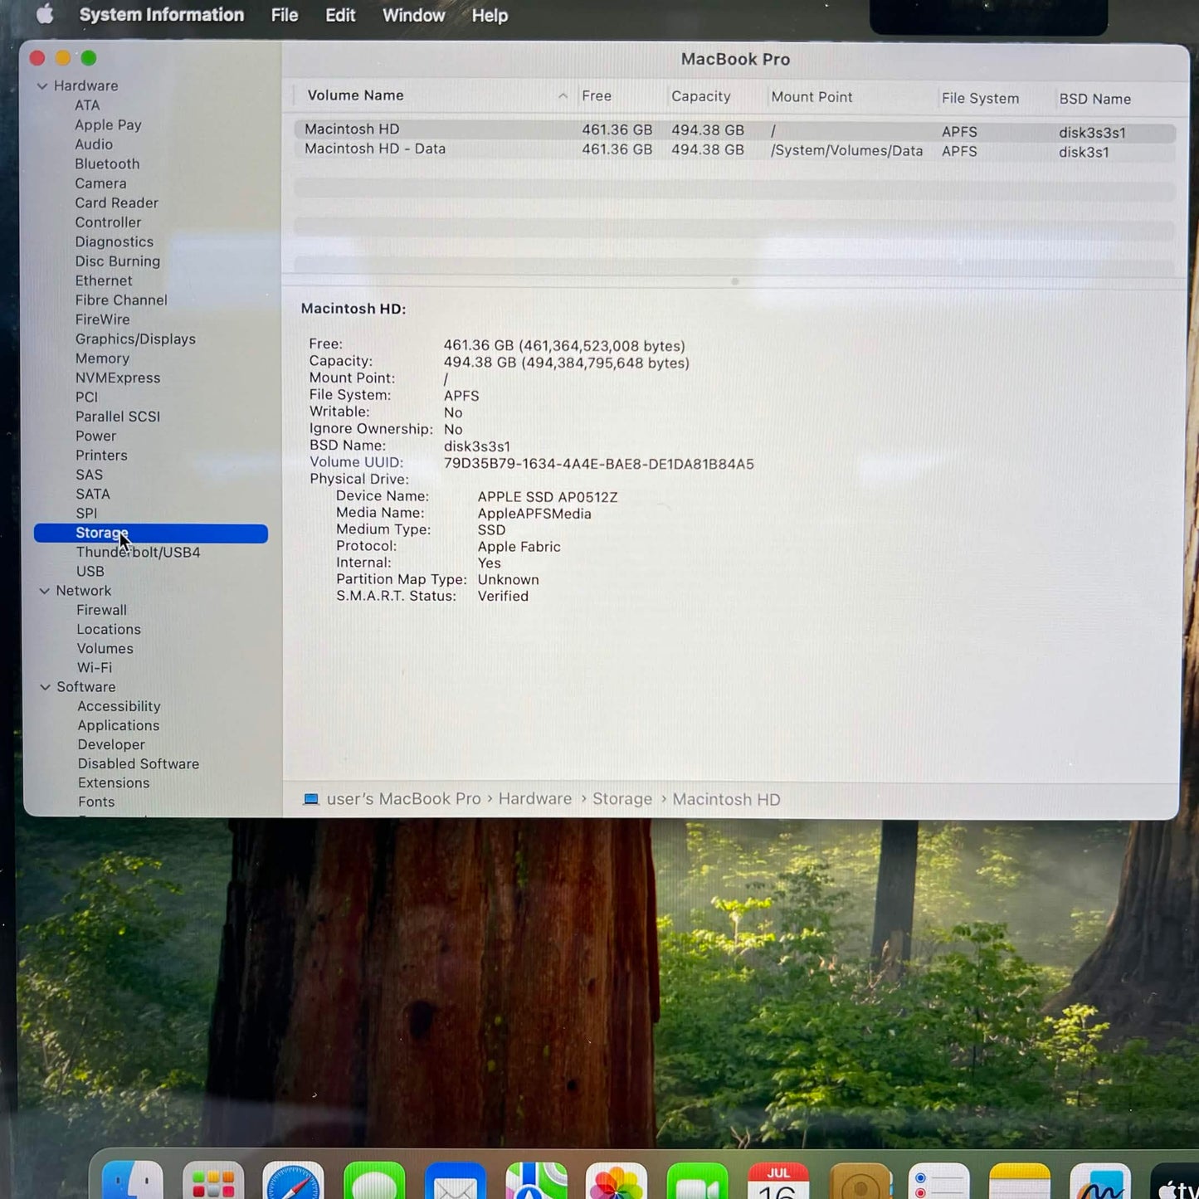Viewport: 1199px width, 1199px height.
Task: Select the Macintosh HD volume row
Action: point(734,130)
